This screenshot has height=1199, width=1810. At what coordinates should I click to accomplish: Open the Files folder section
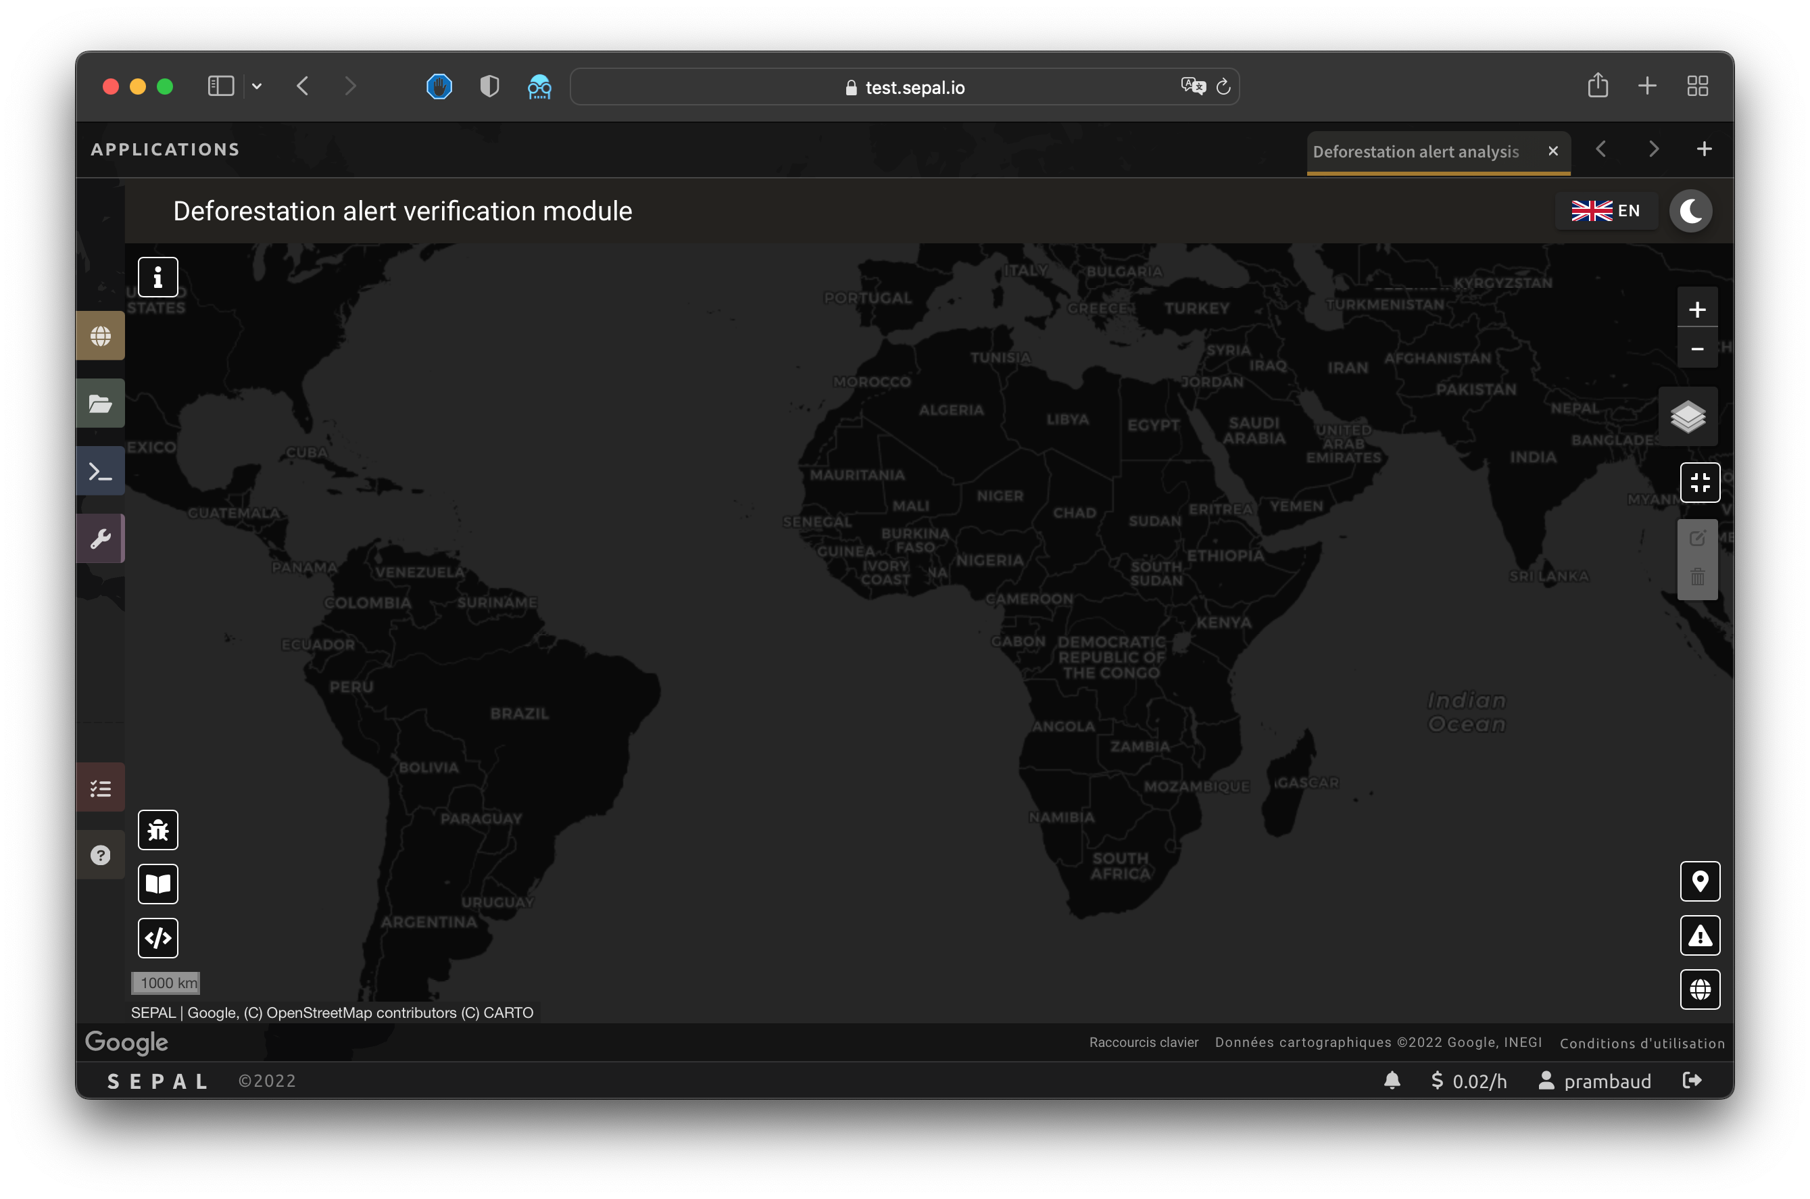101,403
